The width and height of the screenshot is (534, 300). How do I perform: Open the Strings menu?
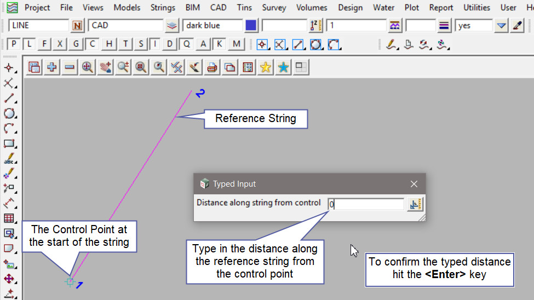tap(163, 8)
